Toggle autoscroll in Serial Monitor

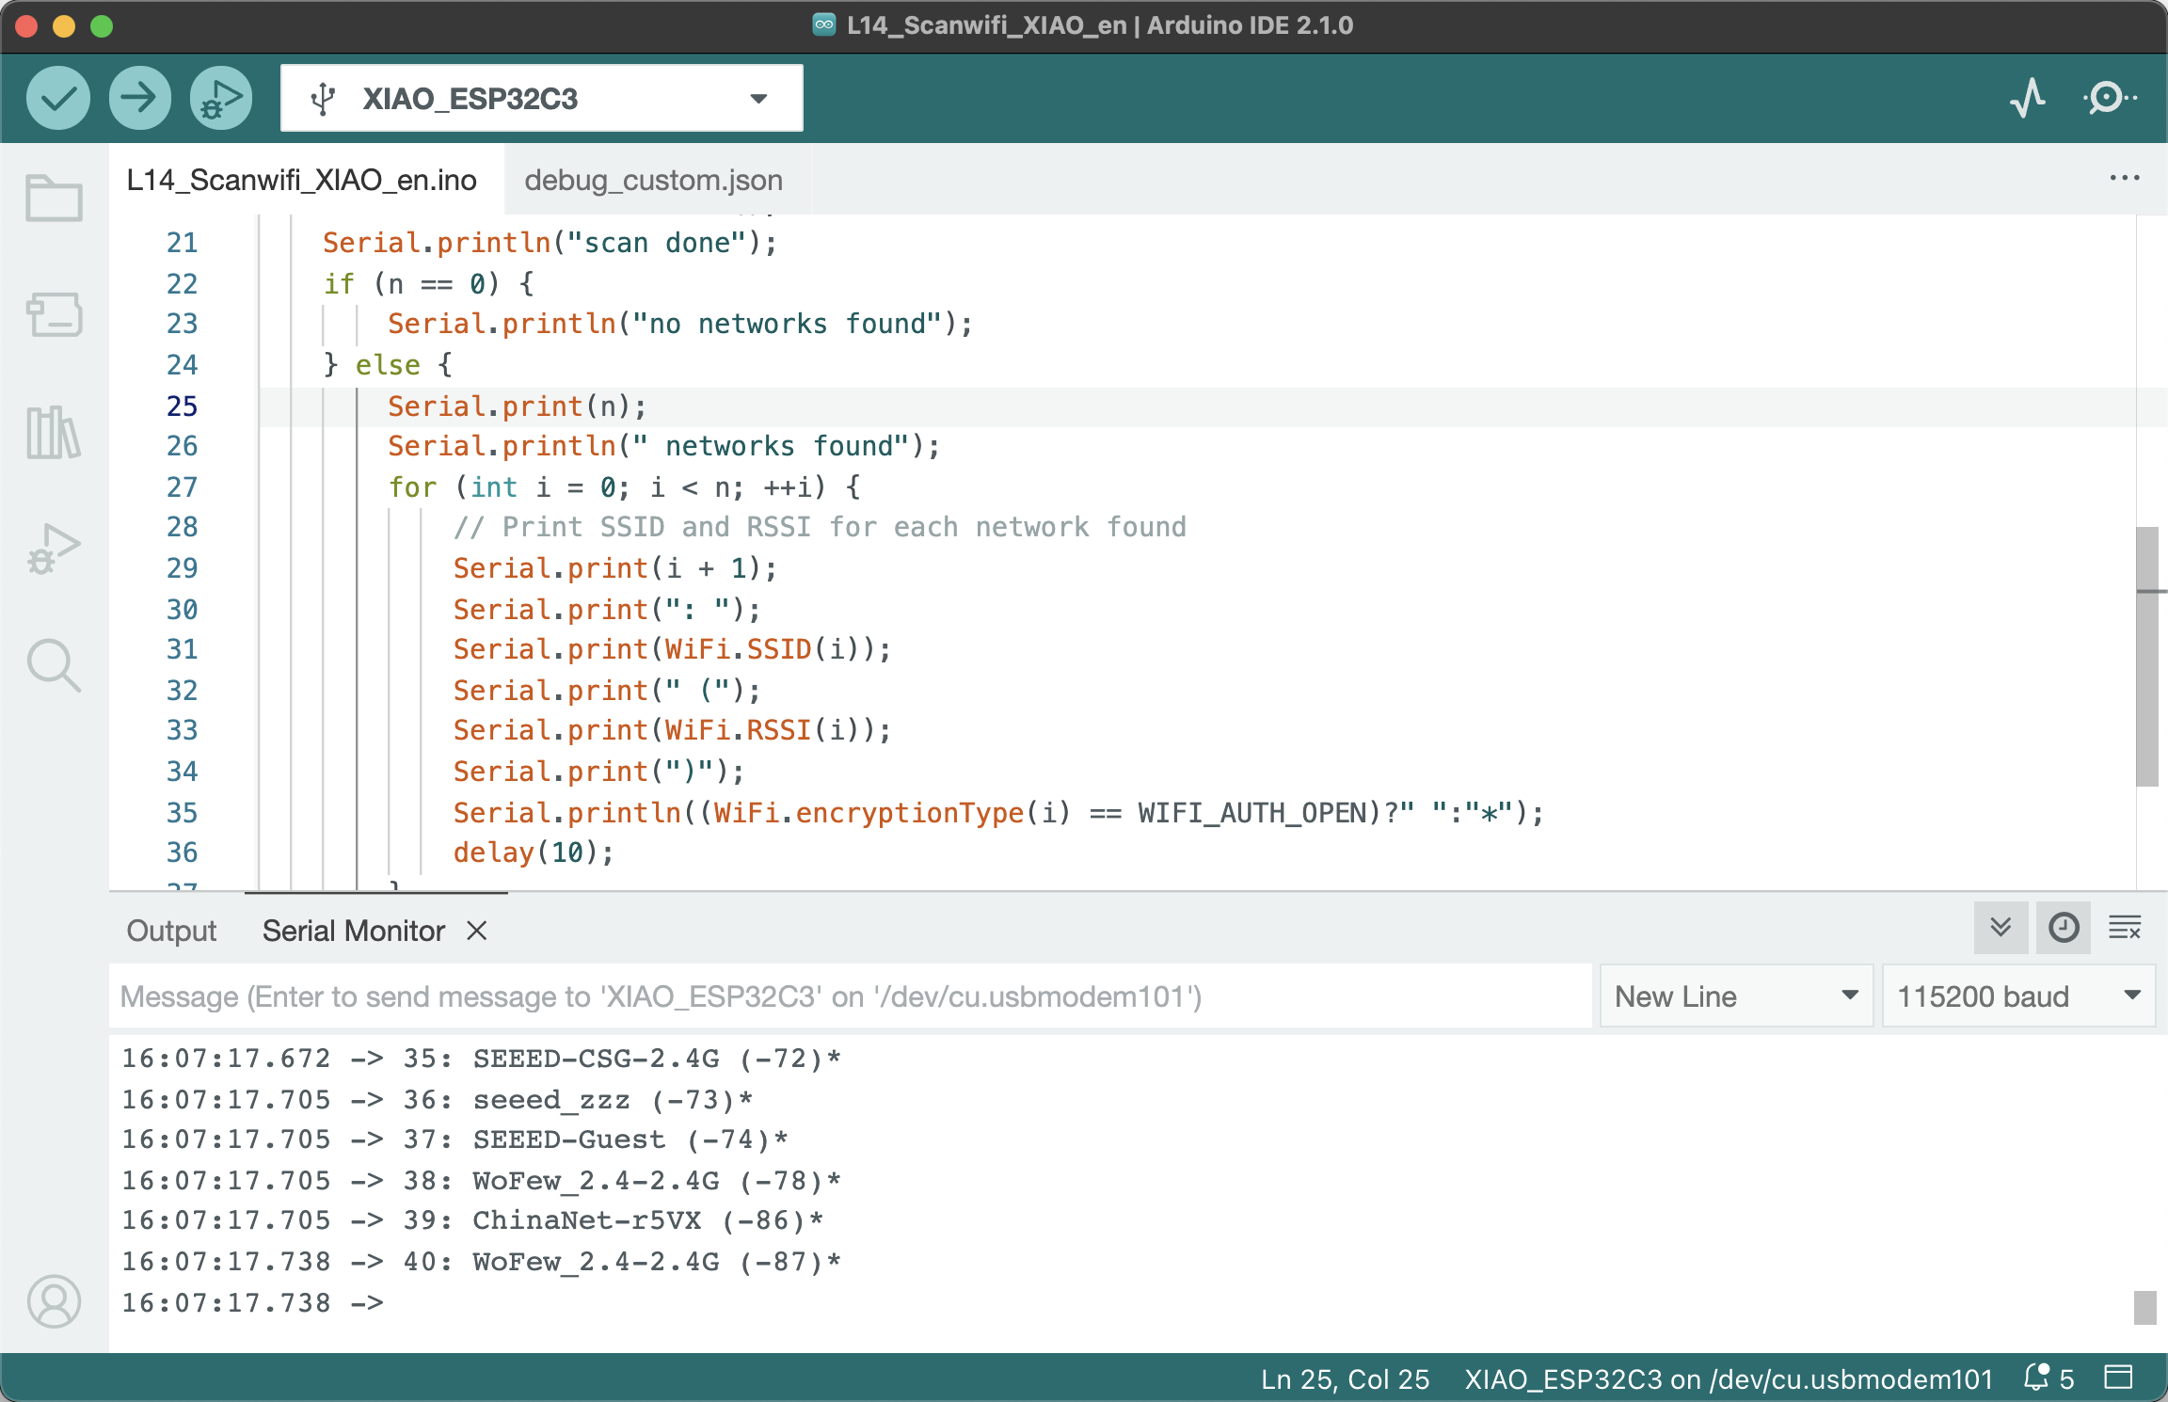coord(2001,929)
